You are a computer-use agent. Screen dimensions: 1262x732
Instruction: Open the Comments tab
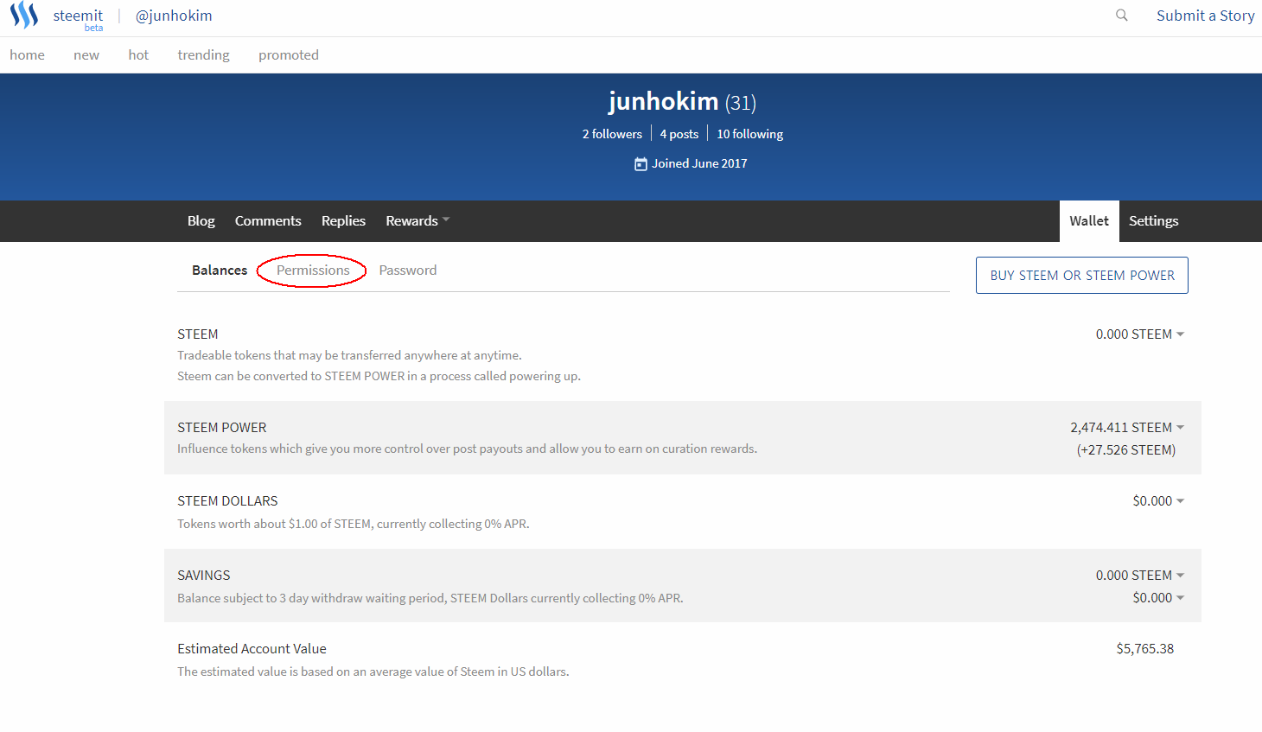[268, 221]
